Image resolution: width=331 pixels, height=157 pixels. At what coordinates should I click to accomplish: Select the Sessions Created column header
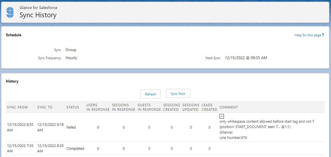tap(172, 107)
